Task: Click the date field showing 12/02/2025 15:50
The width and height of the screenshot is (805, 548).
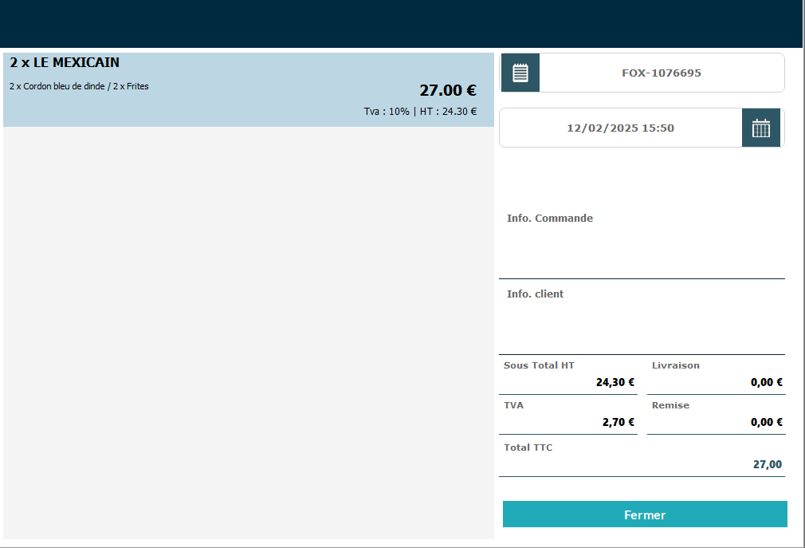Action: click(x=620, y=128)
